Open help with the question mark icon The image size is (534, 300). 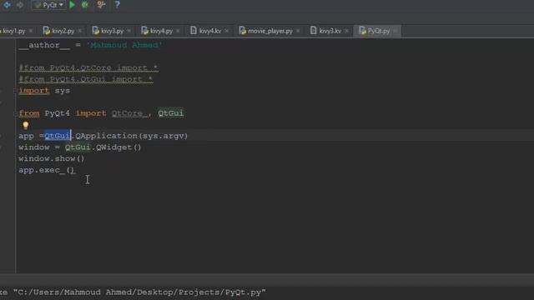coord(117,5)
